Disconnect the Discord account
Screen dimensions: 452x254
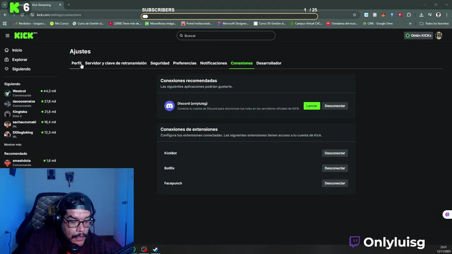coord(335,106)
